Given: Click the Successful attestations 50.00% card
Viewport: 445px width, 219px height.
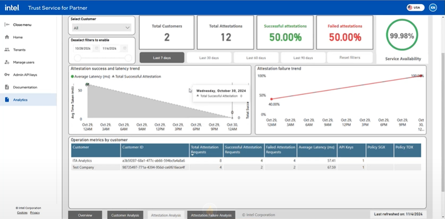Looking at the screenshot, I should (x=285, y=32).
